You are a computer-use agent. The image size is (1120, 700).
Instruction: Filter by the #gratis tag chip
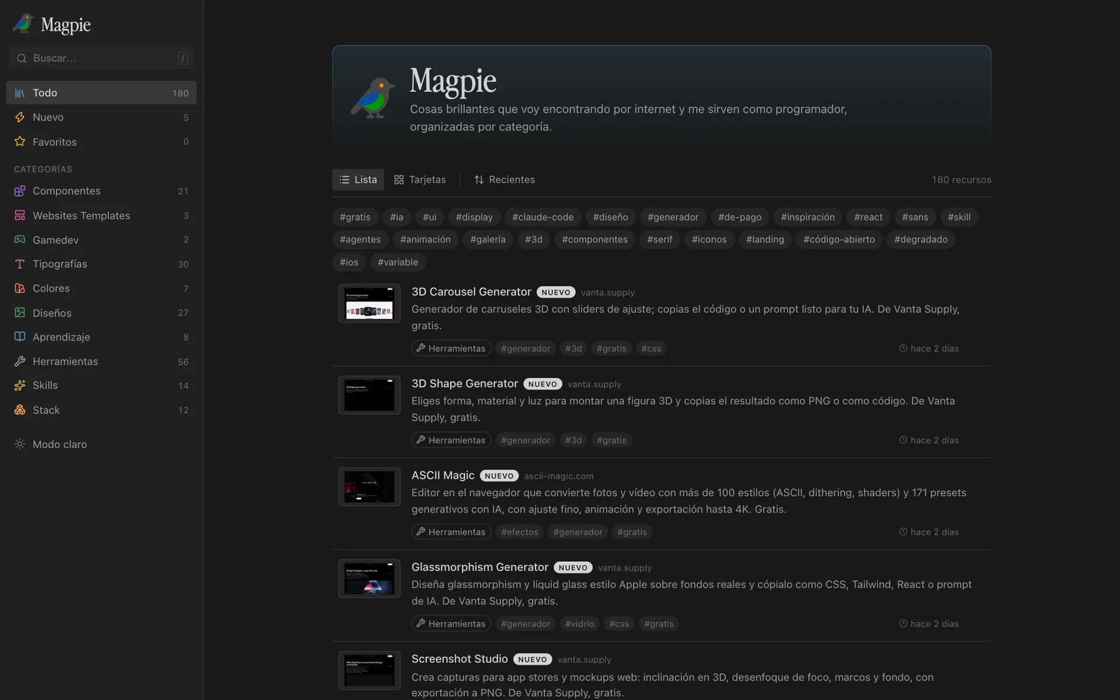[x=355, y=217]
